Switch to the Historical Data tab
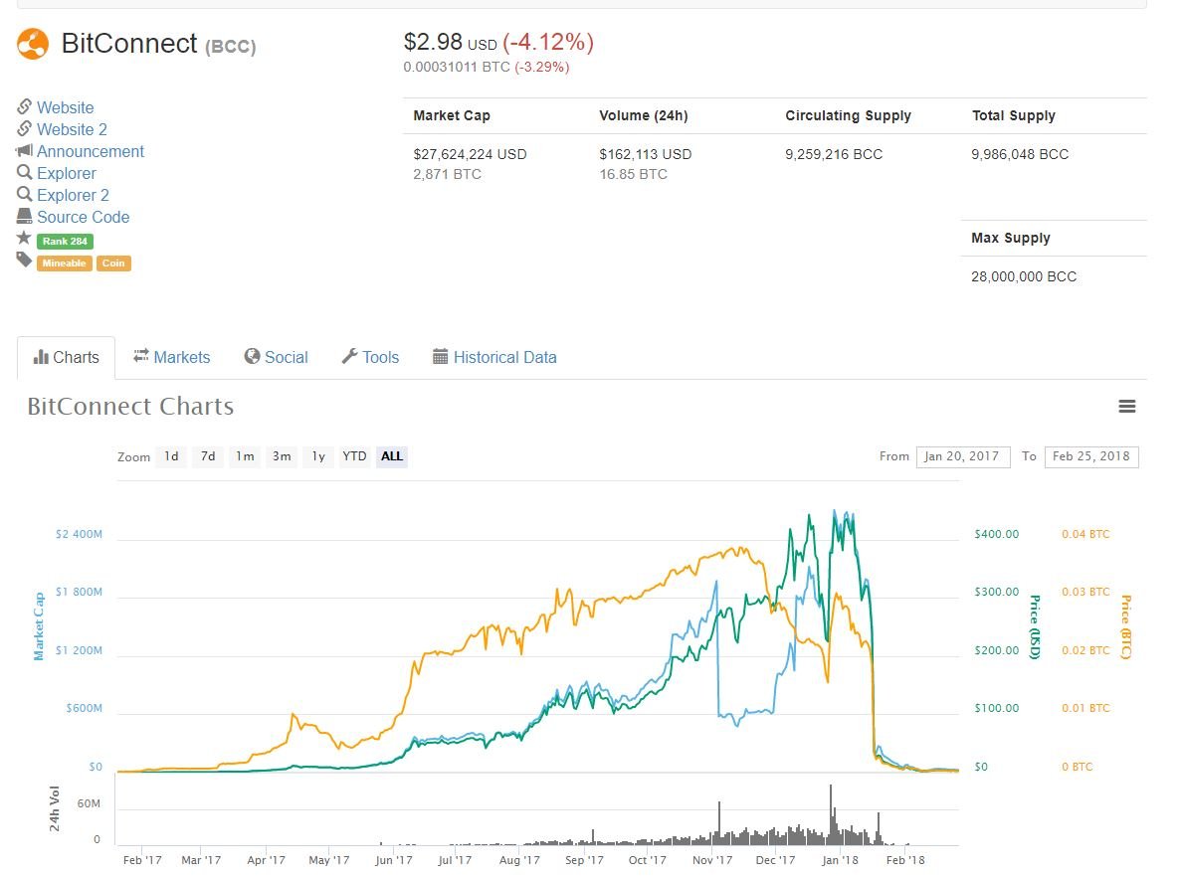The height and width of the screenshot is (878, 1180). click(x=494, y=357)
